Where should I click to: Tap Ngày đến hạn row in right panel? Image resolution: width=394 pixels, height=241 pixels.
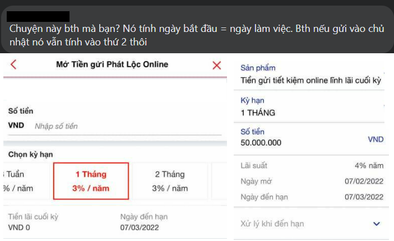tap(311, 197)
